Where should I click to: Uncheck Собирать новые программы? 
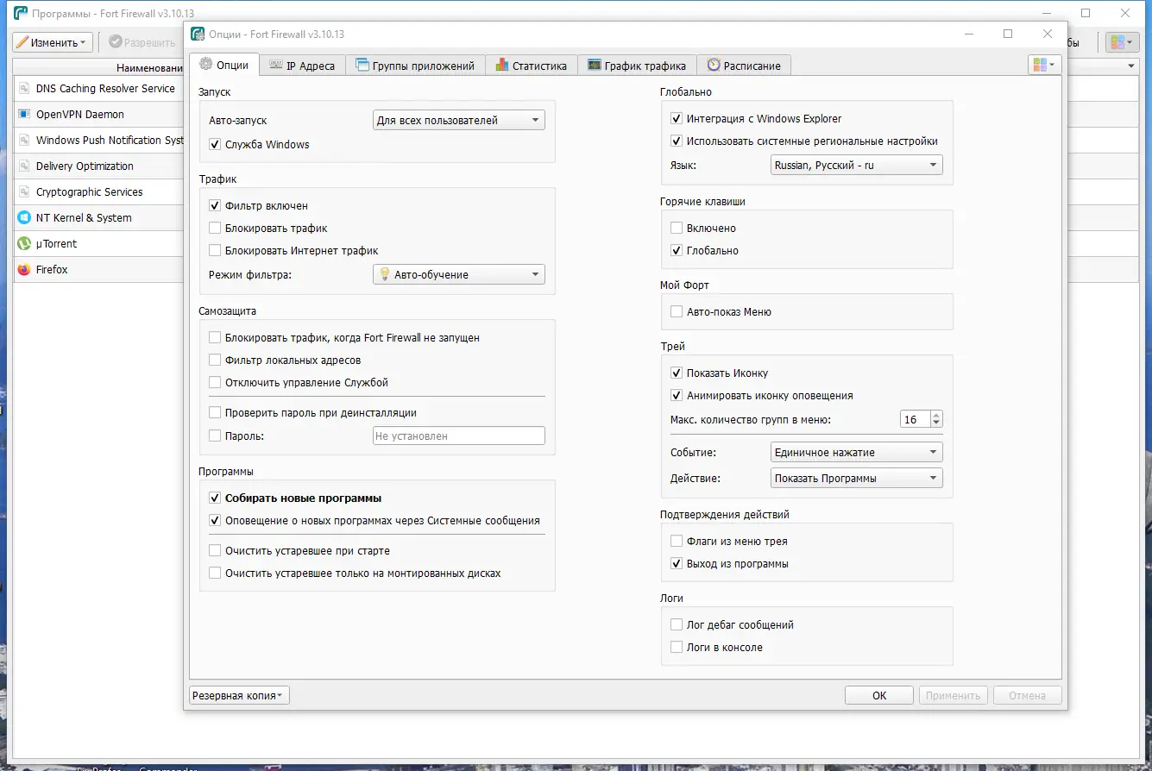215,498
